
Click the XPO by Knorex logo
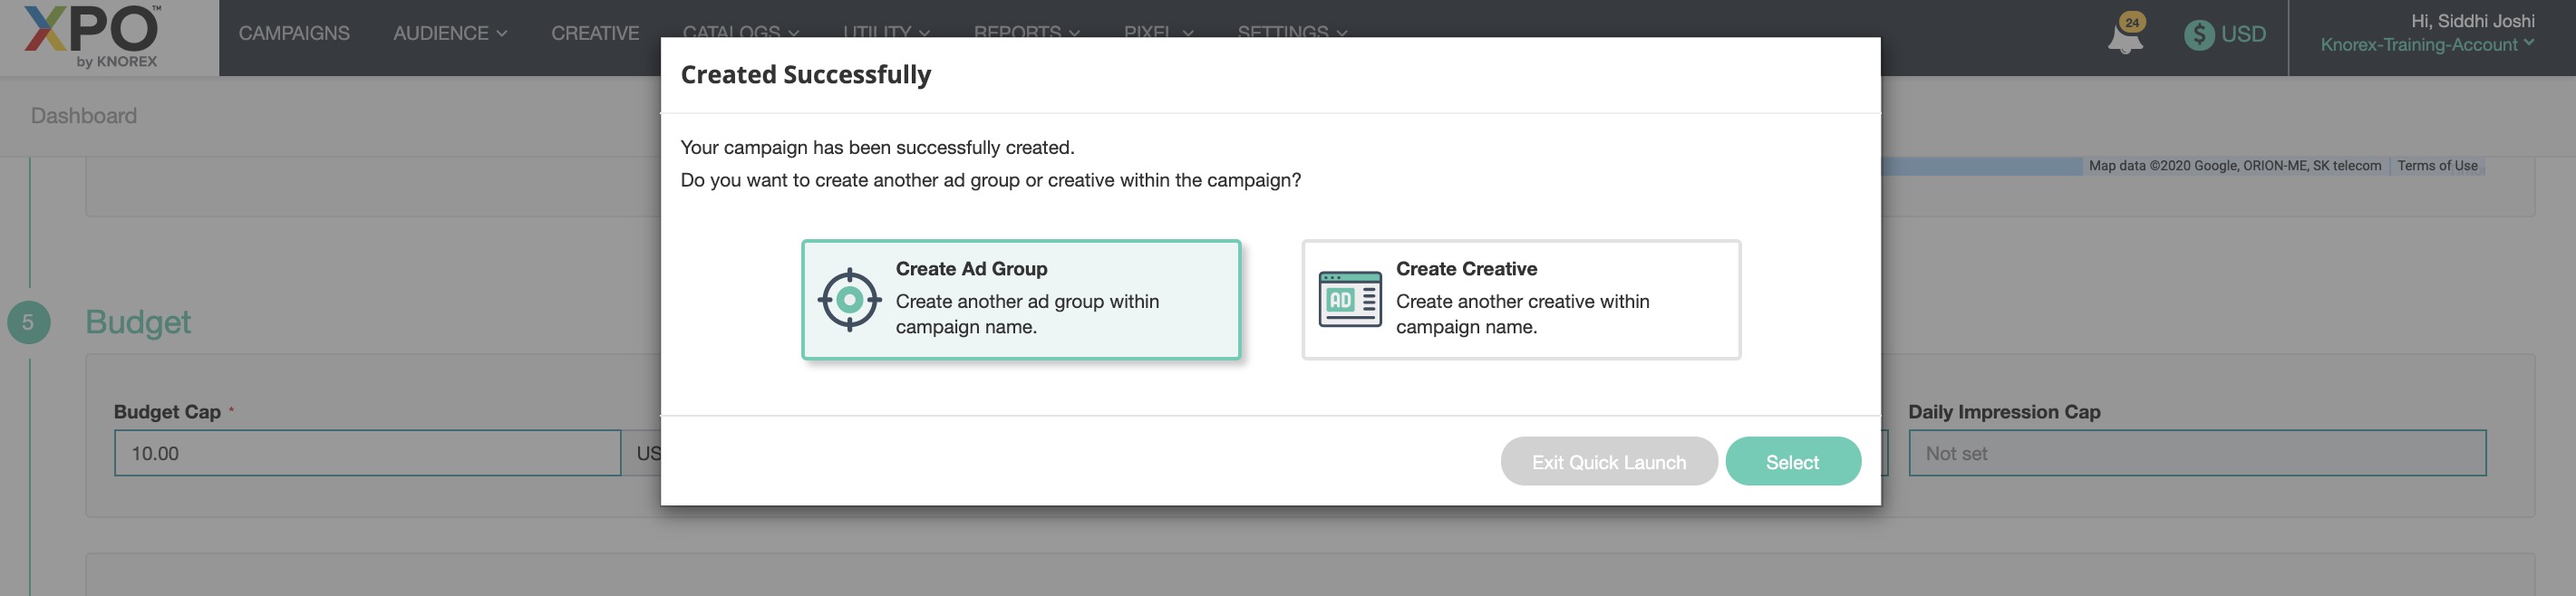(92, 36)
